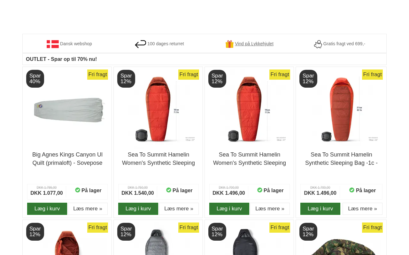Click the piggy bank icon

(x=318, y=44)
